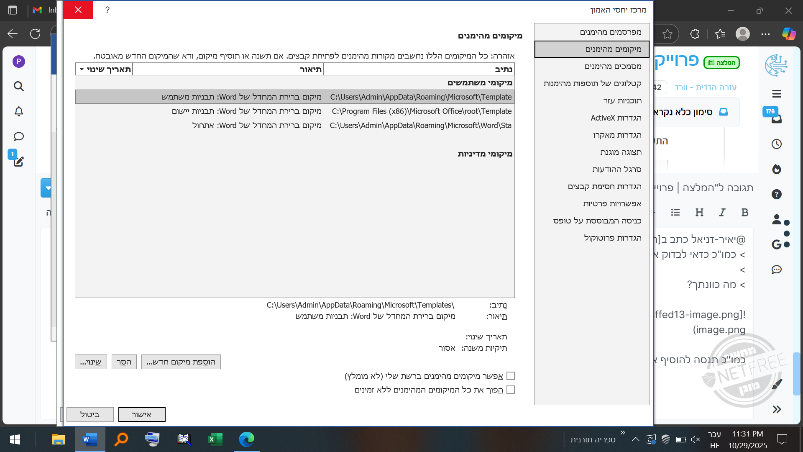
Task: Click the browser extensions puzzle icon
Action: click(695, 34)
